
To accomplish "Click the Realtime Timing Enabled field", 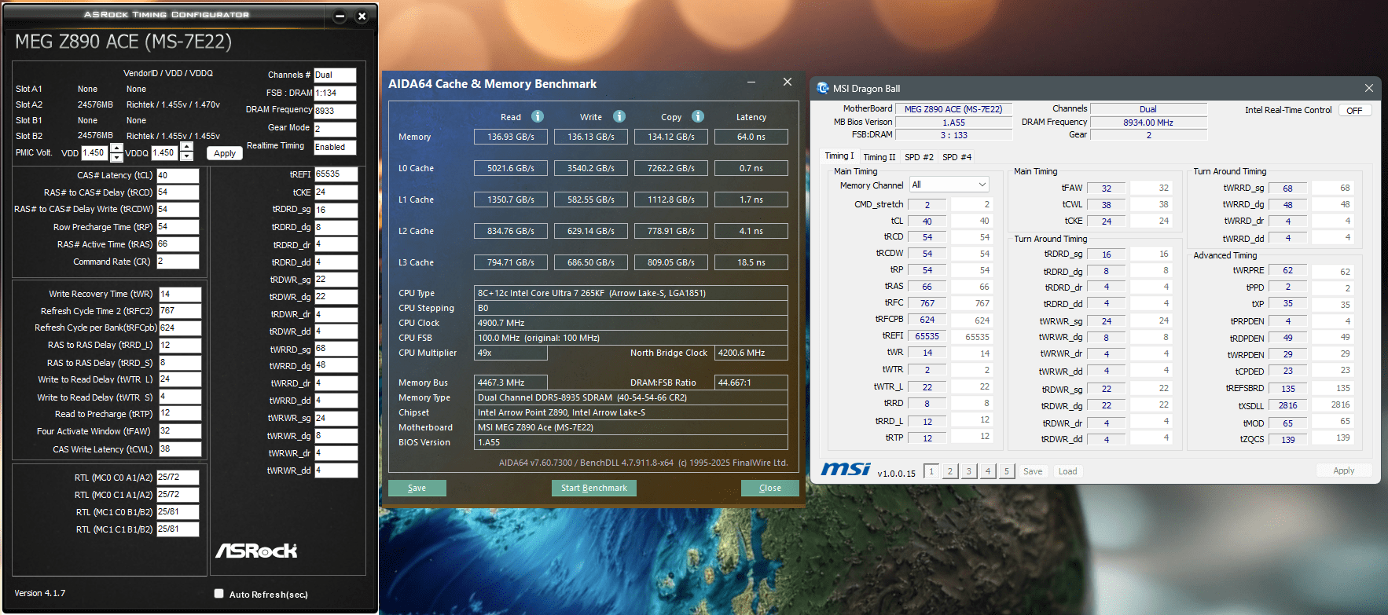I will click(x=335, y=147).
